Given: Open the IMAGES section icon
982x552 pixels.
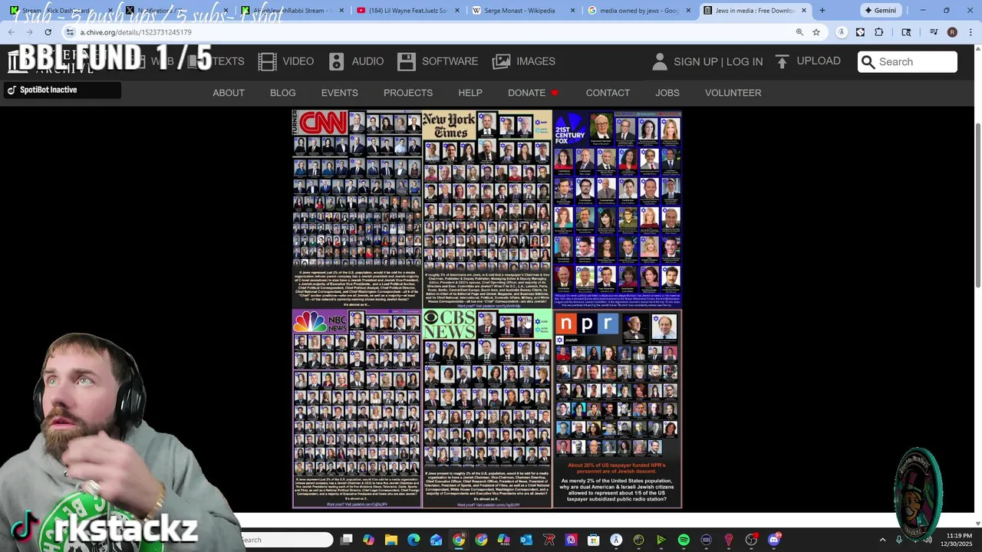Looking at the screenshot, I should [501, 61].
